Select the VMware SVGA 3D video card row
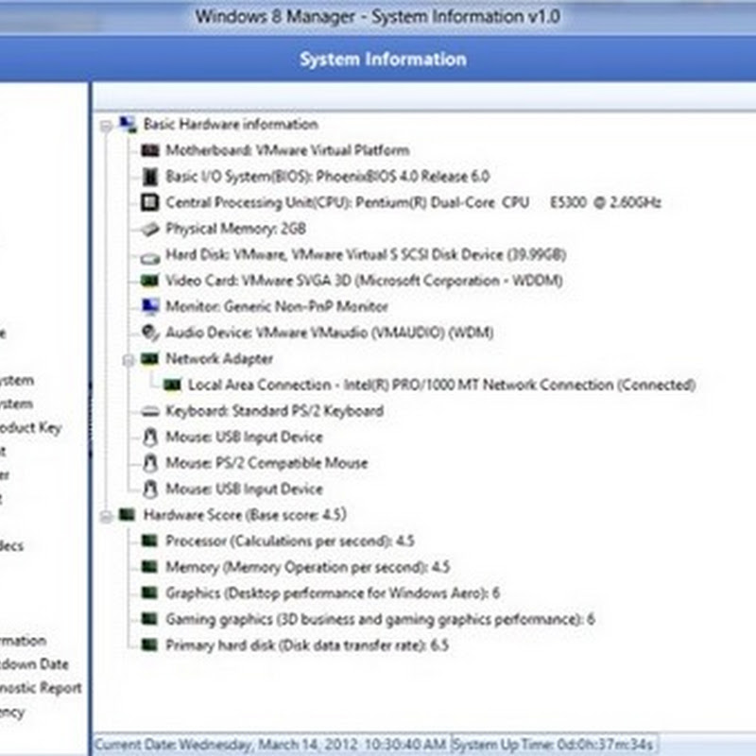 364,281
